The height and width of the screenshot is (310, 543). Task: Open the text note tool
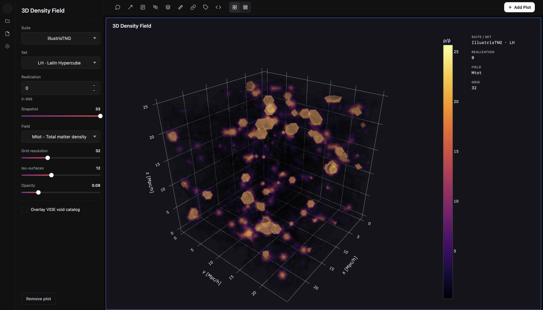pos(143,7)
